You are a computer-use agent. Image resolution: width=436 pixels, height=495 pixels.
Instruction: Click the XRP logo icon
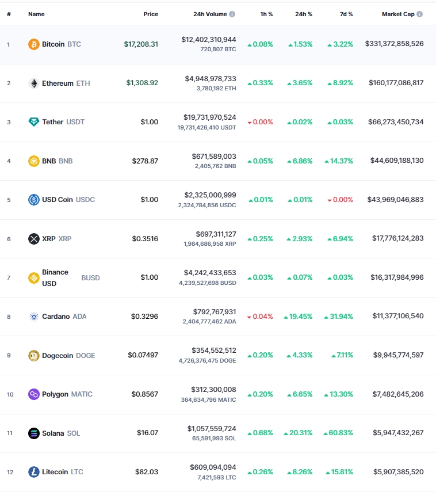coord(34,239)
